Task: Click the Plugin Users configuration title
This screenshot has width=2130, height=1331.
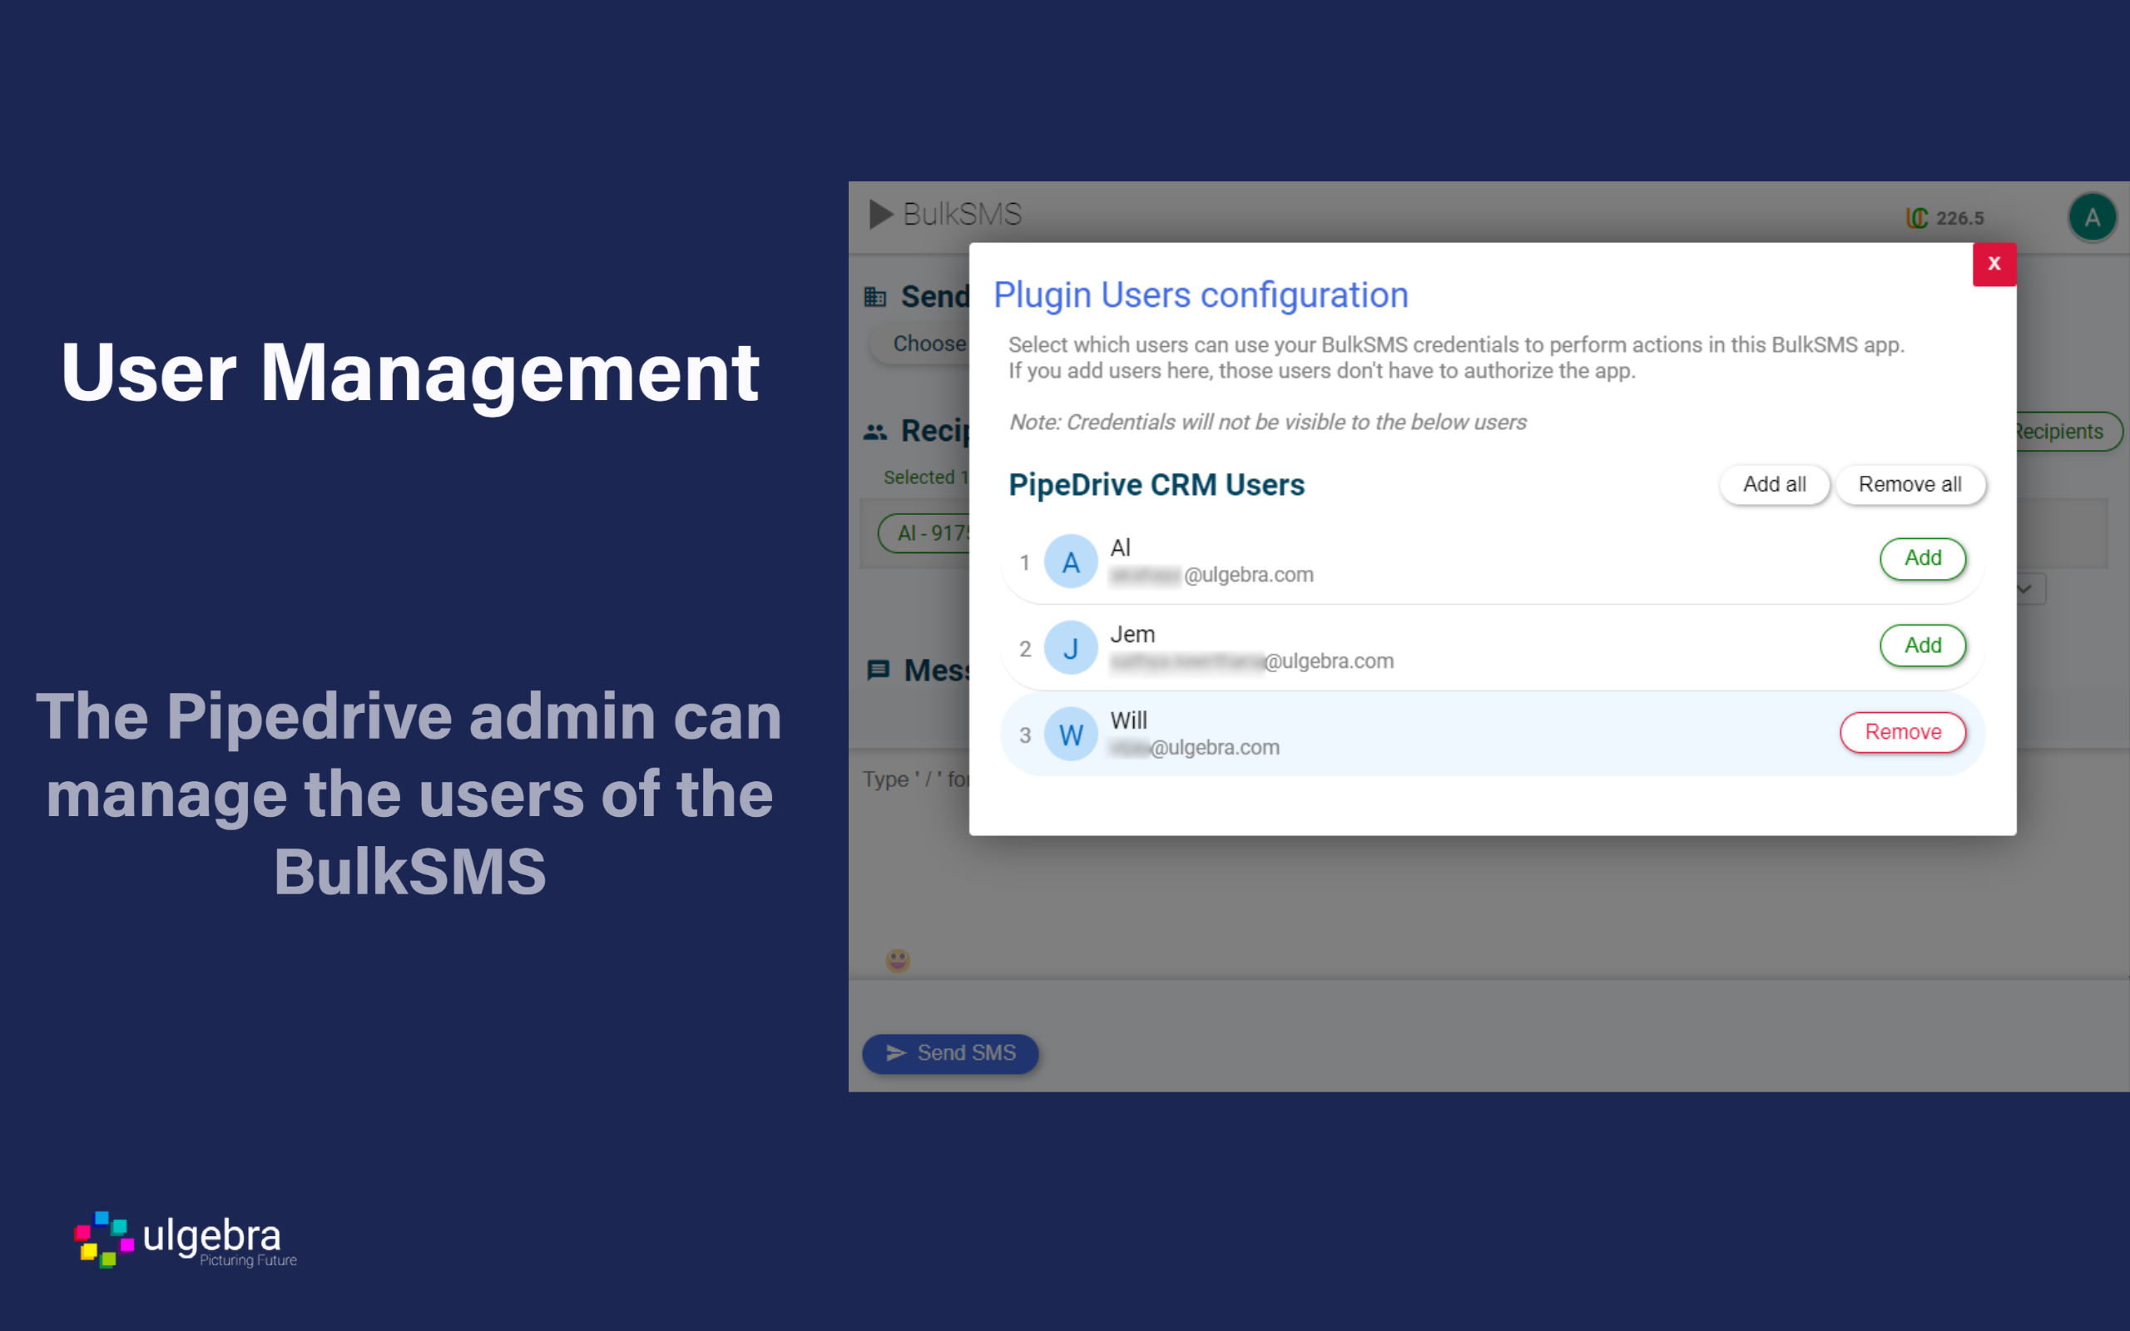Action: [x=1201, y=294]
